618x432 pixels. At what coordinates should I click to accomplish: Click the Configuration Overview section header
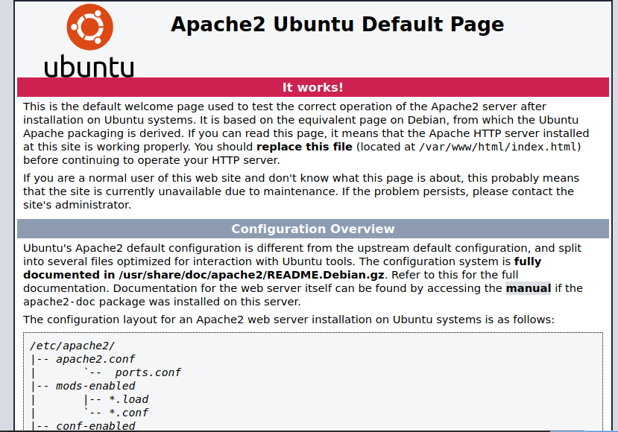click(x=313, y=229)
